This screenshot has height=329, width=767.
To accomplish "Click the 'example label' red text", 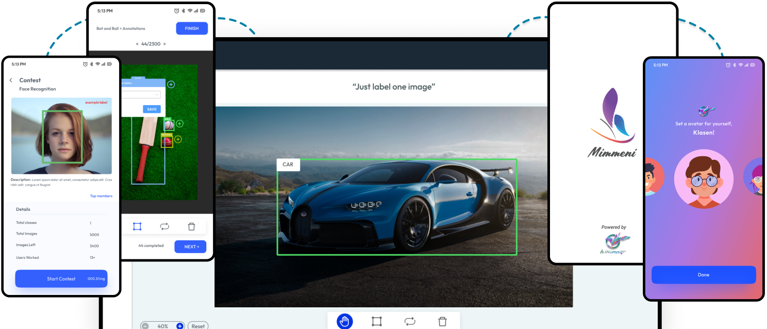I will pyautogui.click(x=96, y=102).
